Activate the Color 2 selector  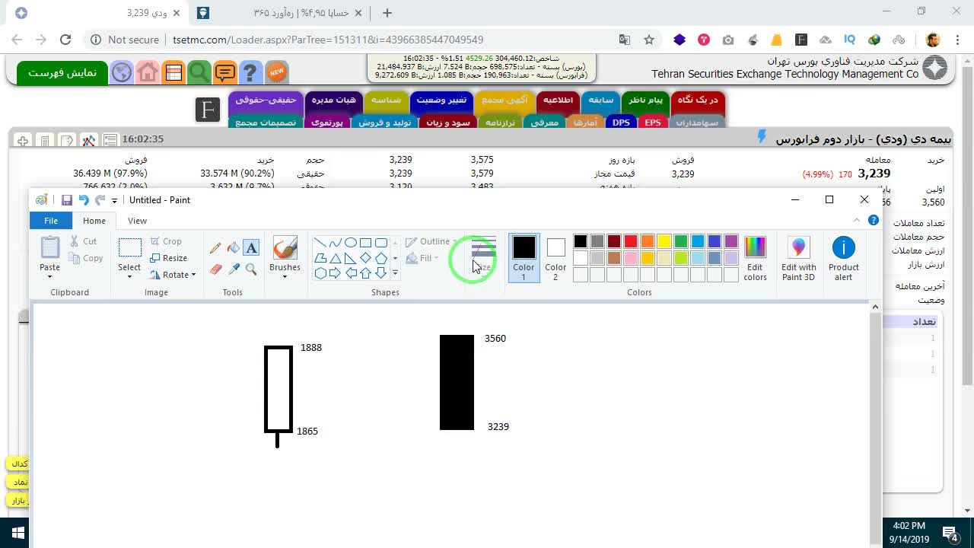(555, 258)
